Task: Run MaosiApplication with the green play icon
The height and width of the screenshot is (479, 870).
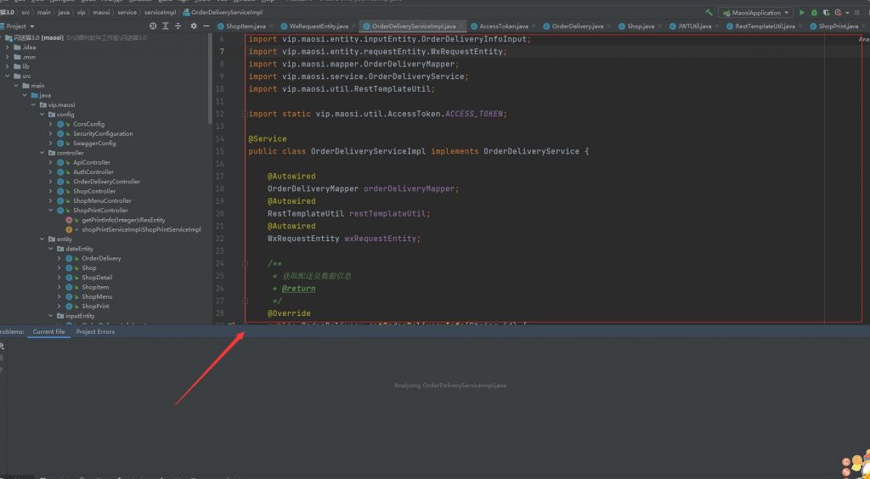Action: pos(801,12)
